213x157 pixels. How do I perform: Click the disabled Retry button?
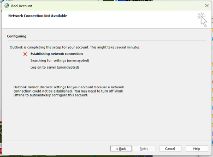tap(144, 148)
